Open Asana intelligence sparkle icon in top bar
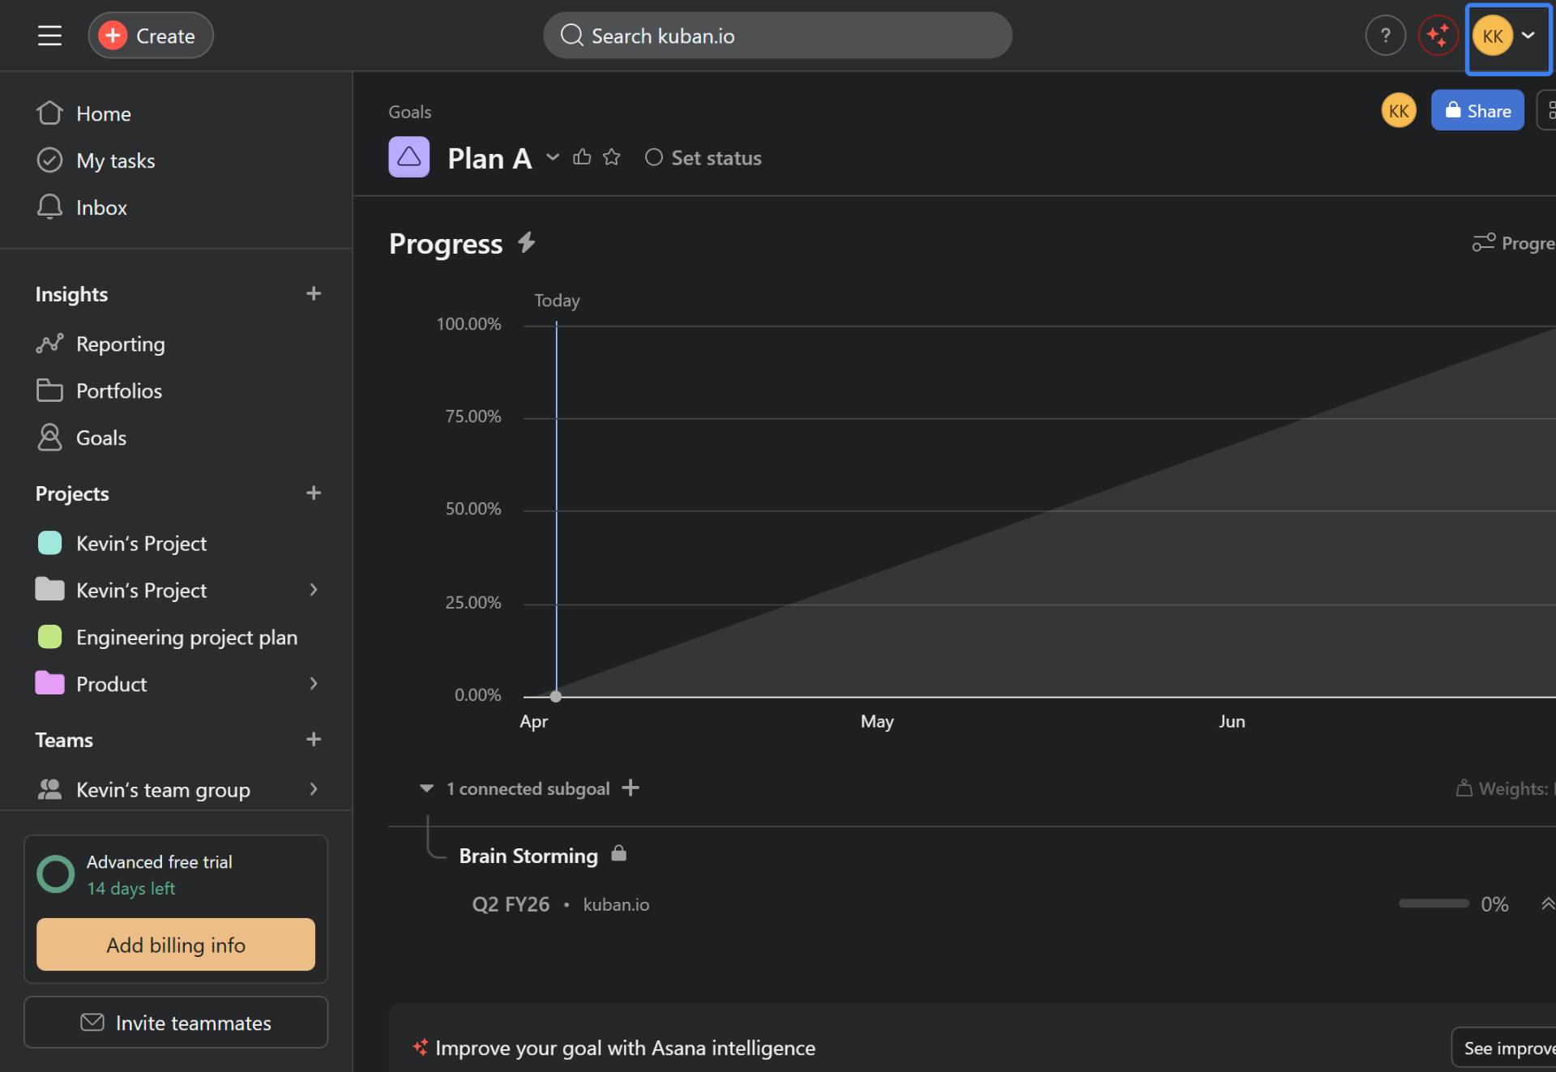Image resolution: width=1556 pixels, height=1072 pixels. tap(1438, 36)
